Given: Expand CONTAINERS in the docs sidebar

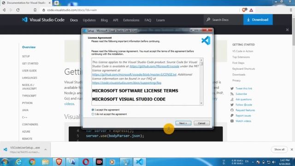Looking at the screenshot, I should [30, 125].
